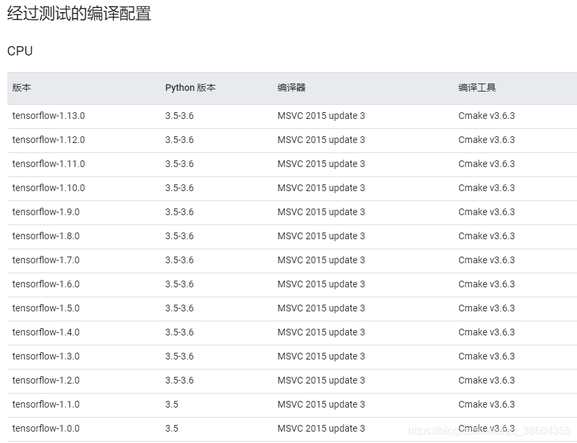Image resolution: width=577 pixels, height=443 pixels.
Task: Click MSVC 2015 update 3 for tensorflow-1.13.0
Action: point(321,116)
